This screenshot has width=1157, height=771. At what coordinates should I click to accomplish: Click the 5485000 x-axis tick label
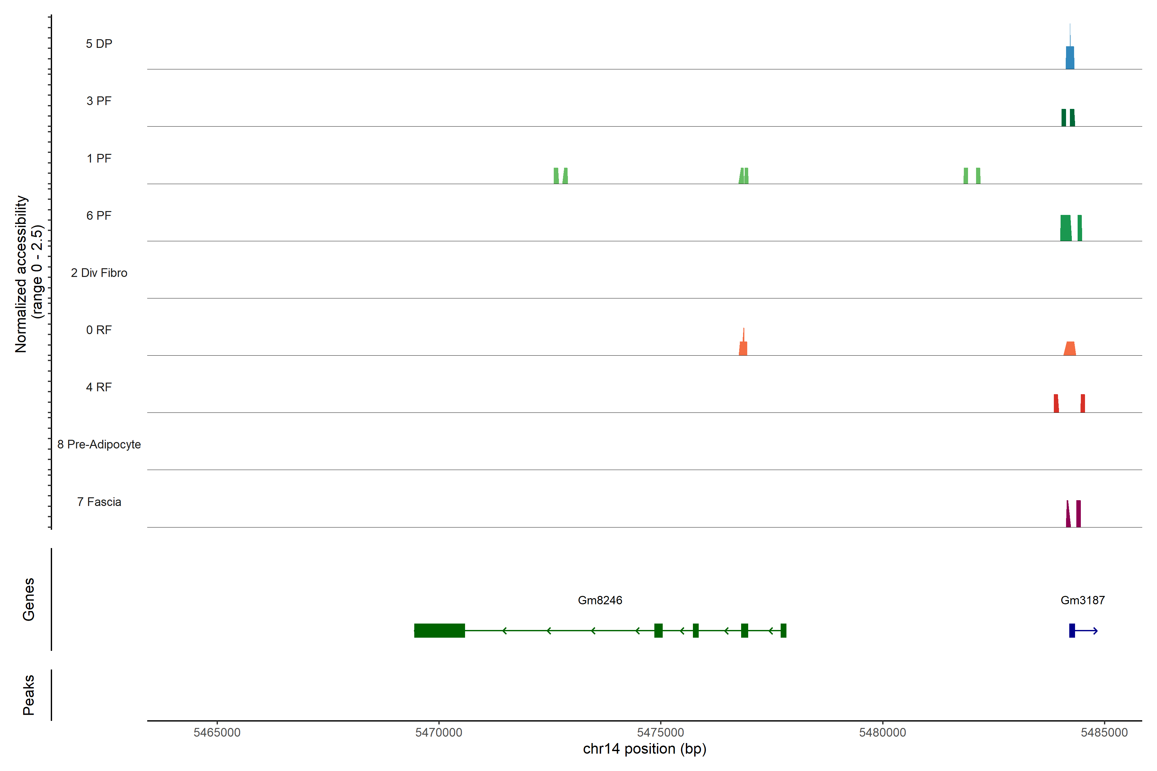point(1104,732)
